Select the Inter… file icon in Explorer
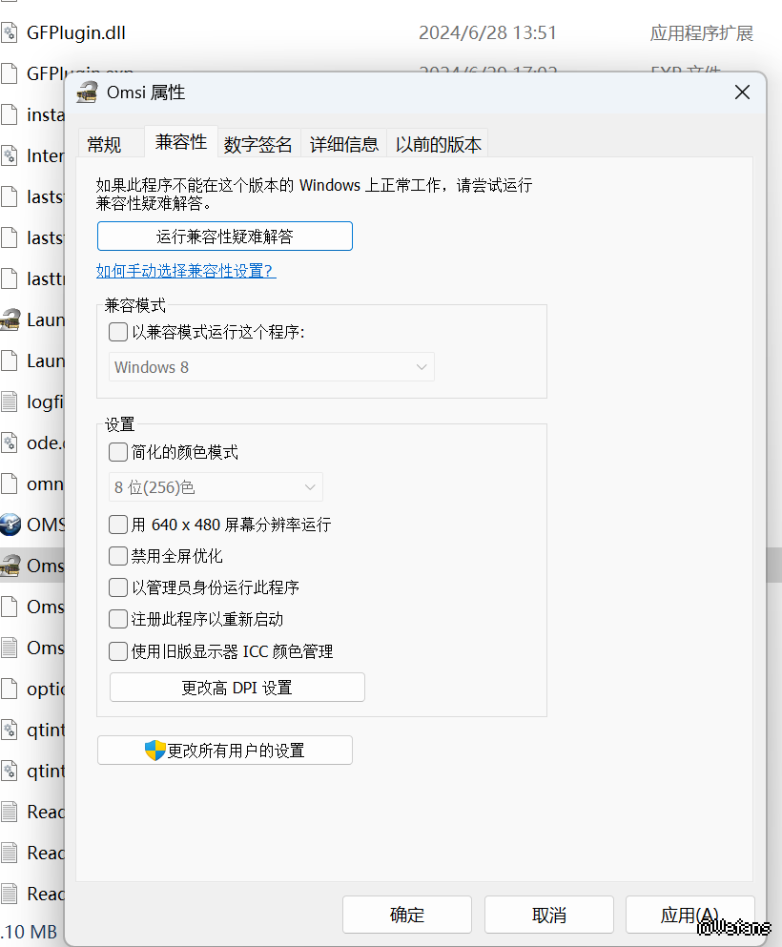 click(x=9, y=155)
